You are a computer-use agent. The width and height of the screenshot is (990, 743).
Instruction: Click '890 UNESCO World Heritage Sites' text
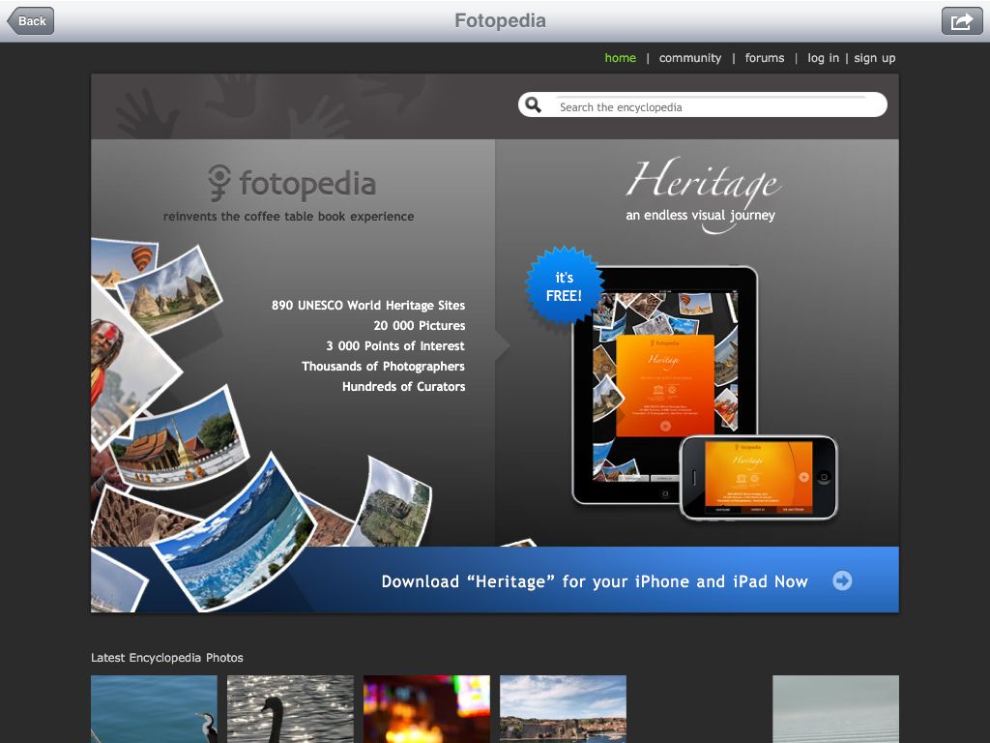pyautogui.click(x=368, y=305)
